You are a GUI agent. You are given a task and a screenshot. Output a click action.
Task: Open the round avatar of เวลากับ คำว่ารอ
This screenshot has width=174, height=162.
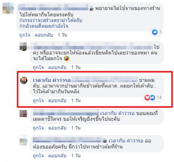click(24, 80)
